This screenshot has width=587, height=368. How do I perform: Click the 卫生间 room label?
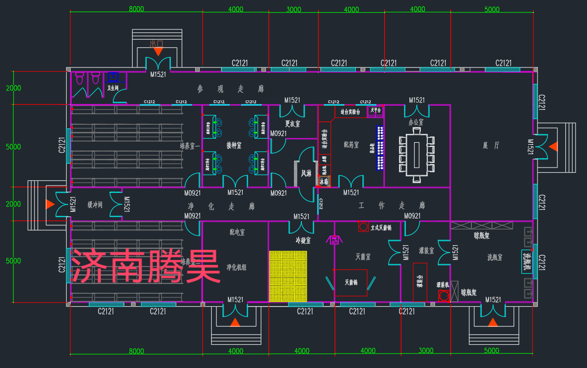[x=113, y=88]
